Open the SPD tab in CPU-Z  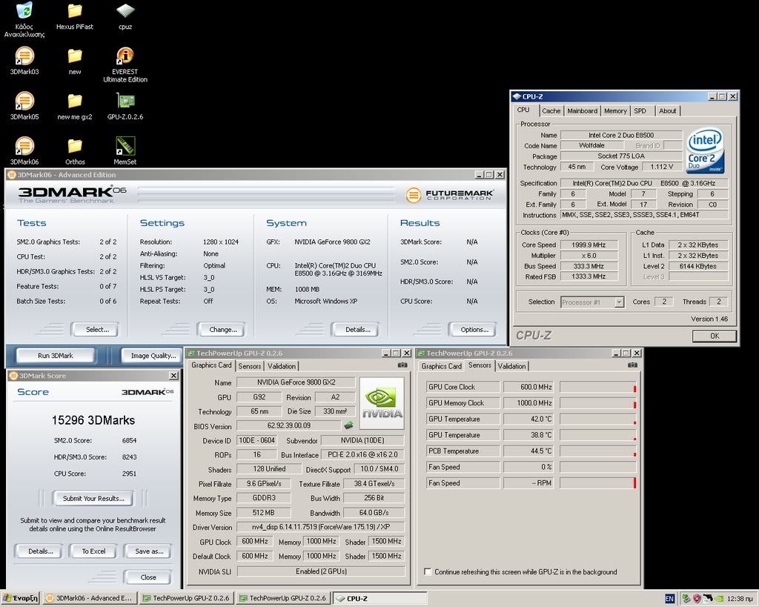[640, 111]
